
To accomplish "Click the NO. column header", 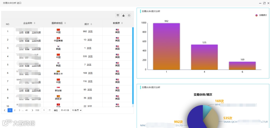I will [8, 24].
